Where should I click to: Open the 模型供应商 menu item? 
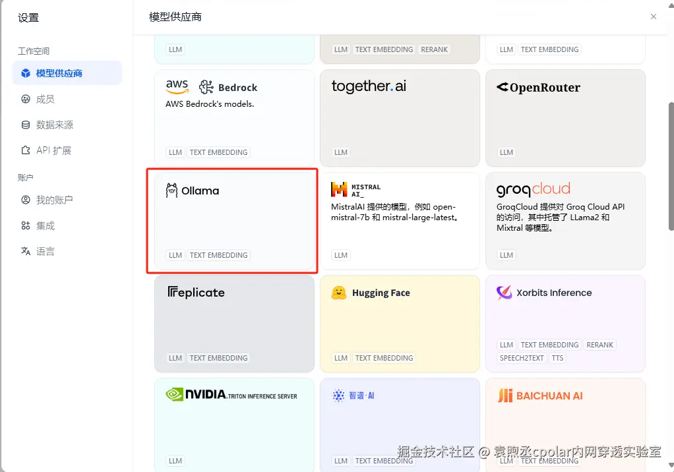click(x=67, y=73)
